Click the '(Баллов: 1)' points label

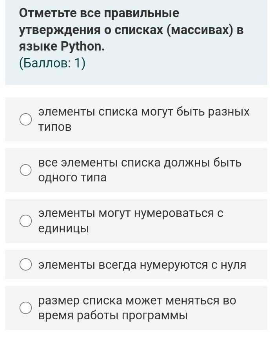[x=52, y=63]
